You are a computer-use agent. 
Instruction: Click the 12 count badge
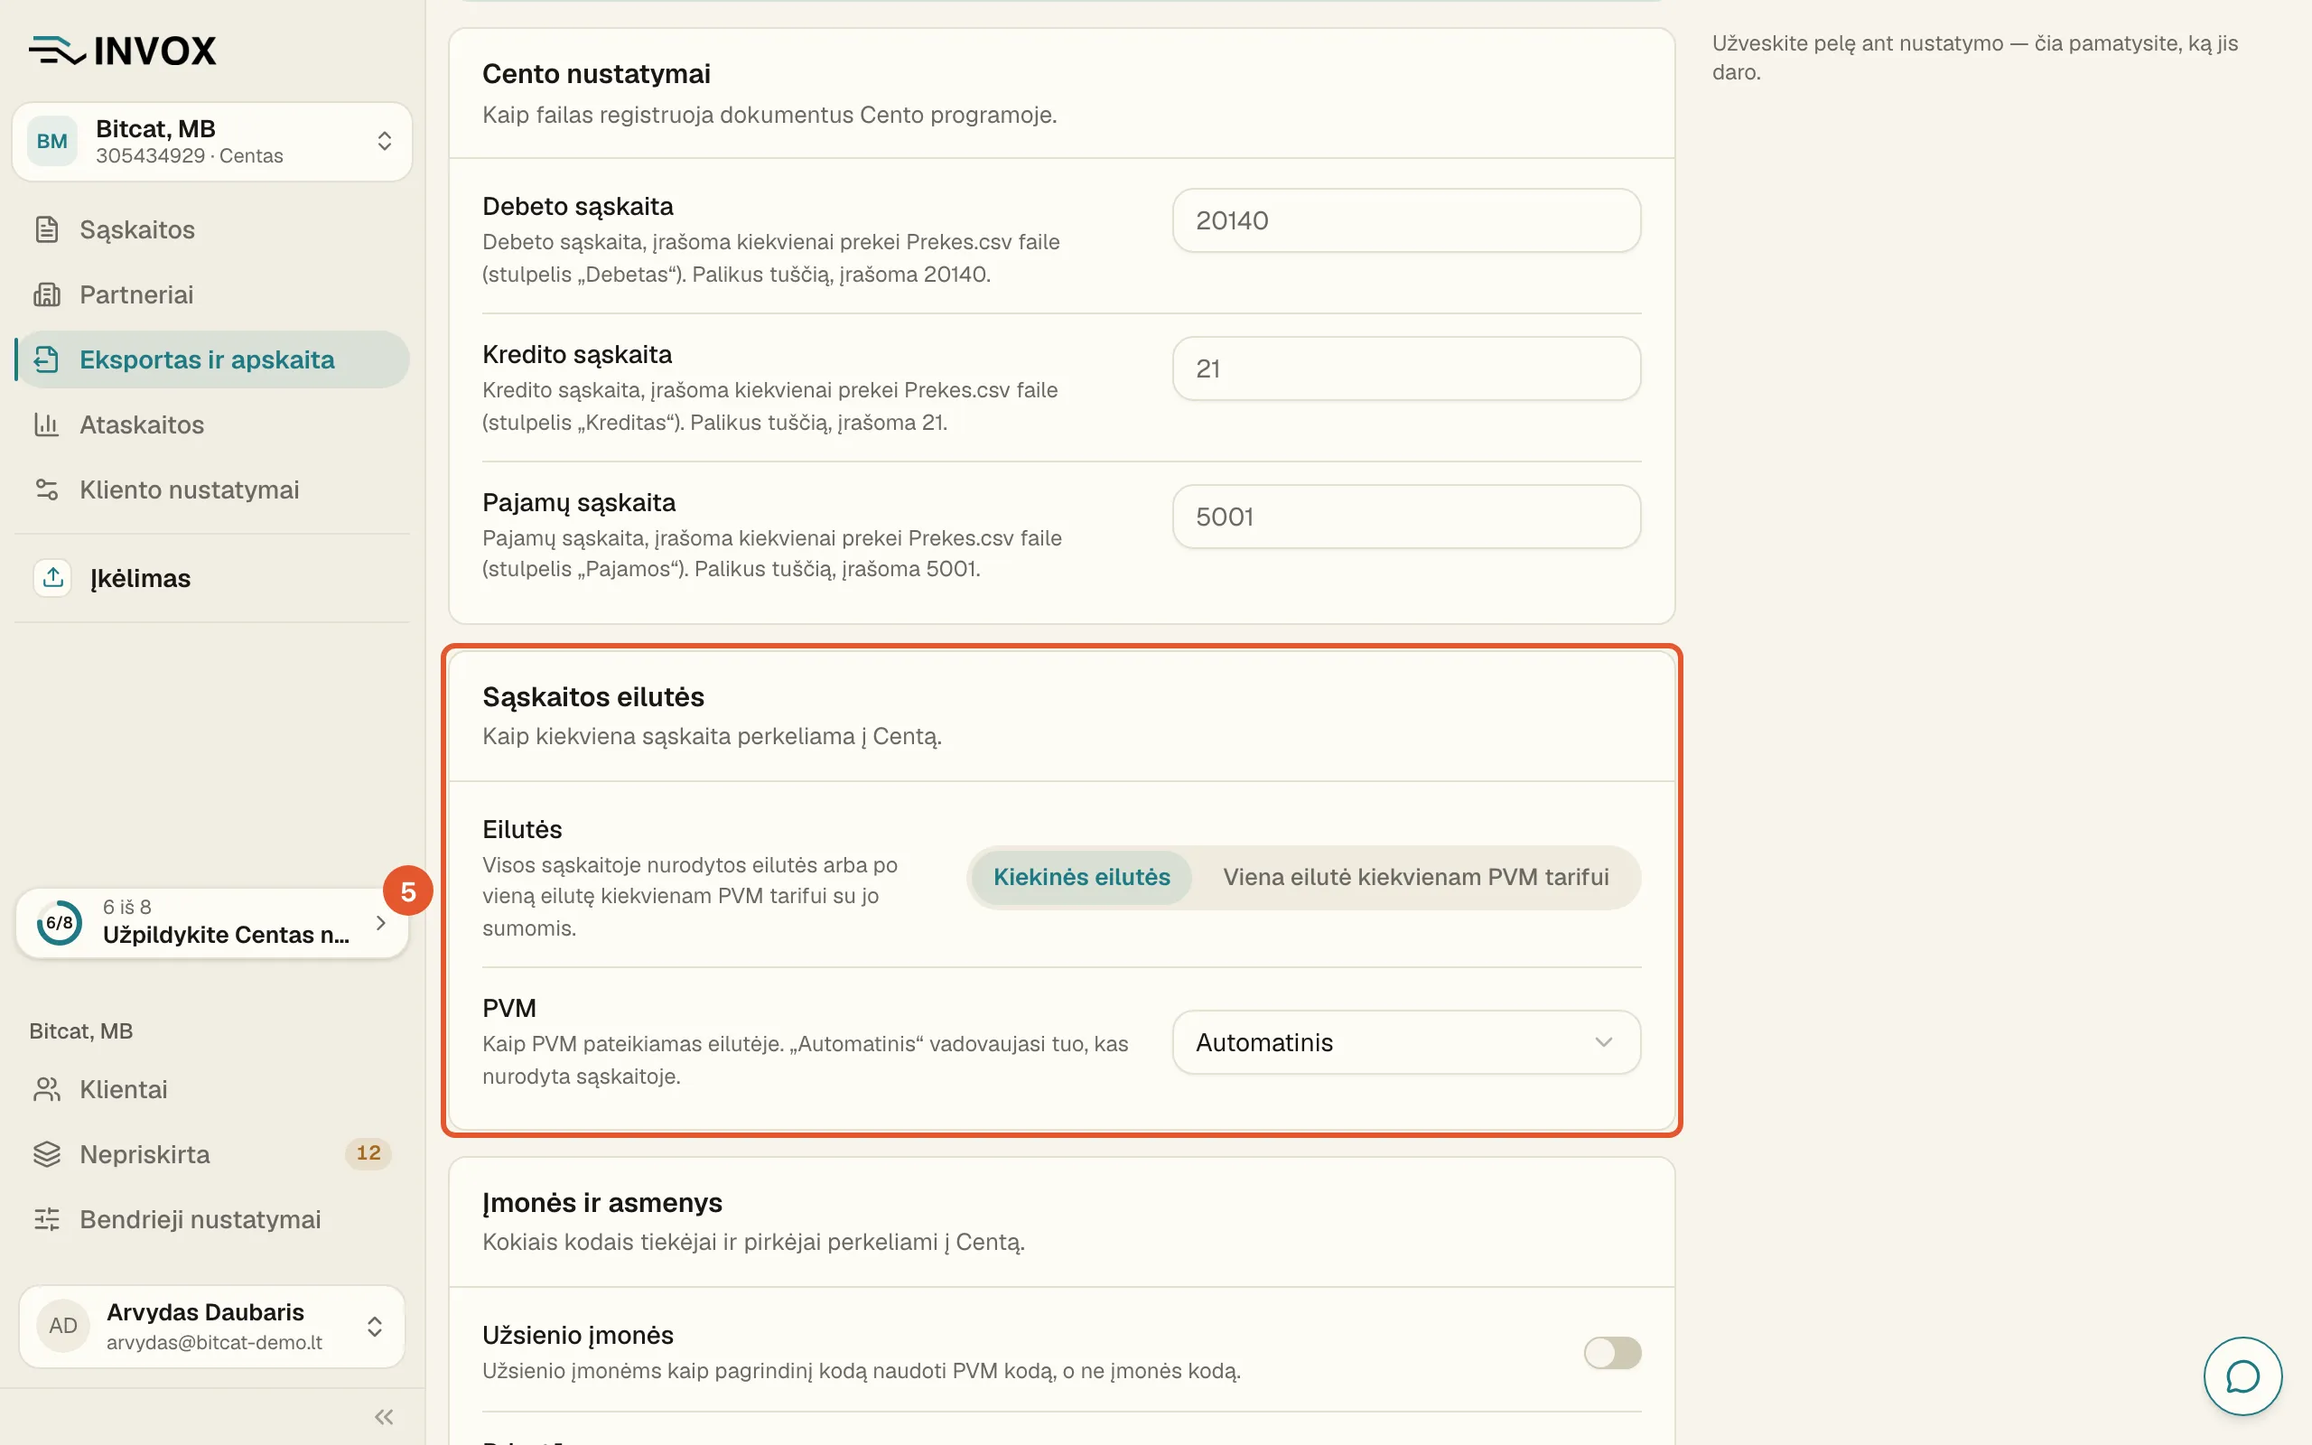coord(368,1153)
